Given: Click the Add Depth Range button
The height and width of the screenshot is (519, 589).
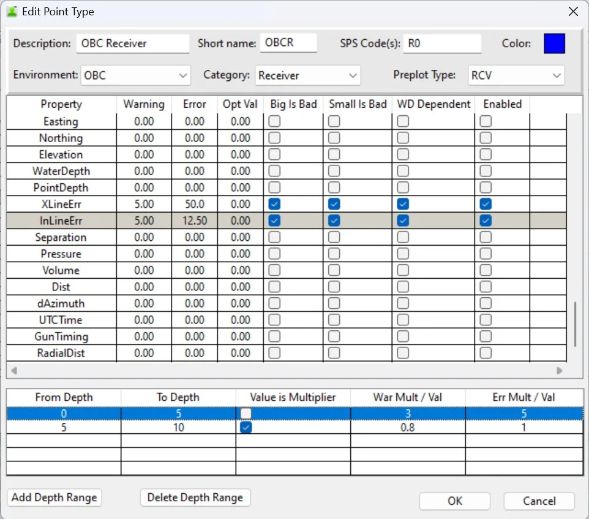Looking at the screenshot, I should (54, 498).
